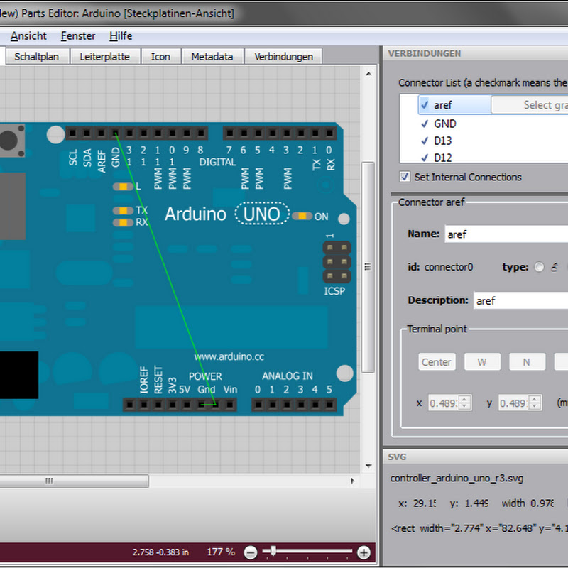Switch to the Leiterplatte tab
The height and width of the screenshot is (568, 568).
[104, 57]
